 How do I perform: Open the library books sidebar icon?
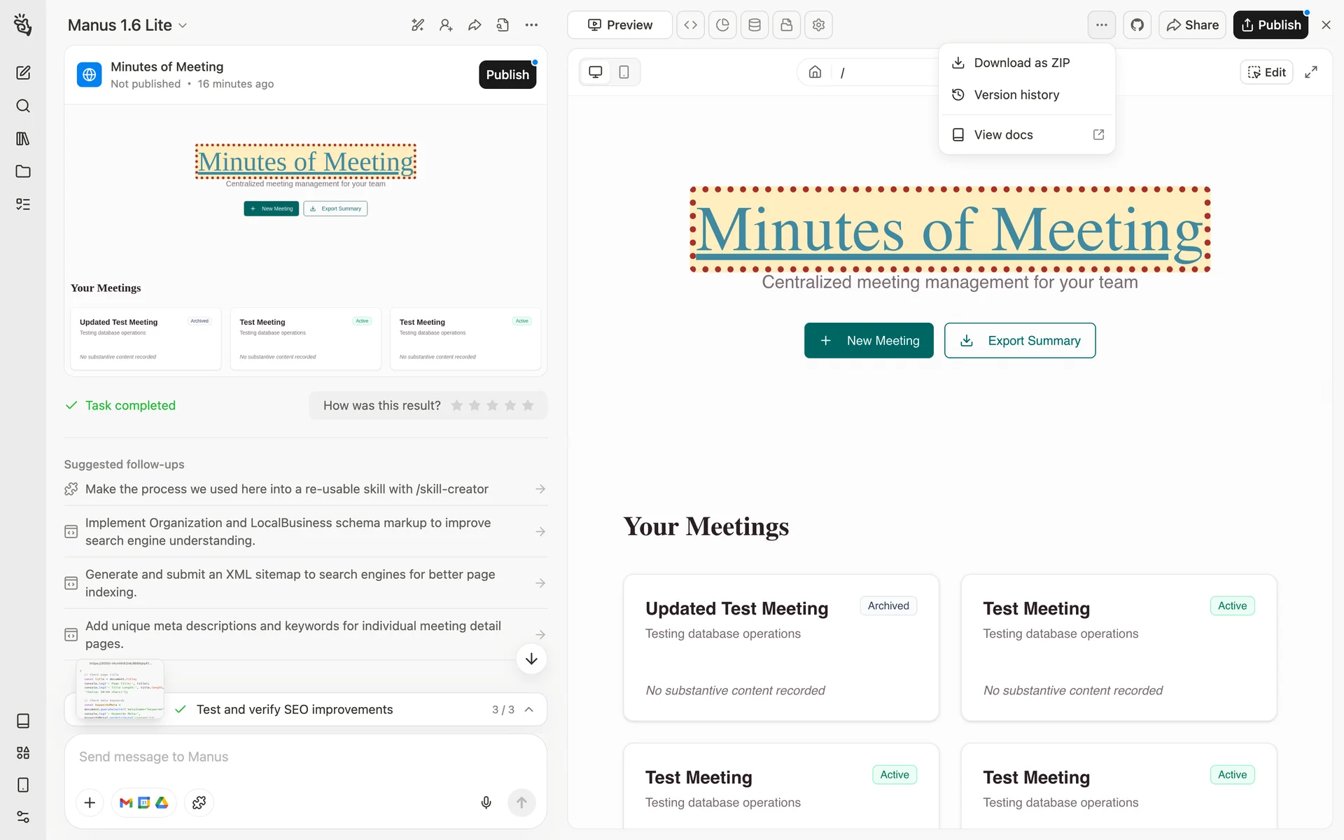tap(23, 139)
